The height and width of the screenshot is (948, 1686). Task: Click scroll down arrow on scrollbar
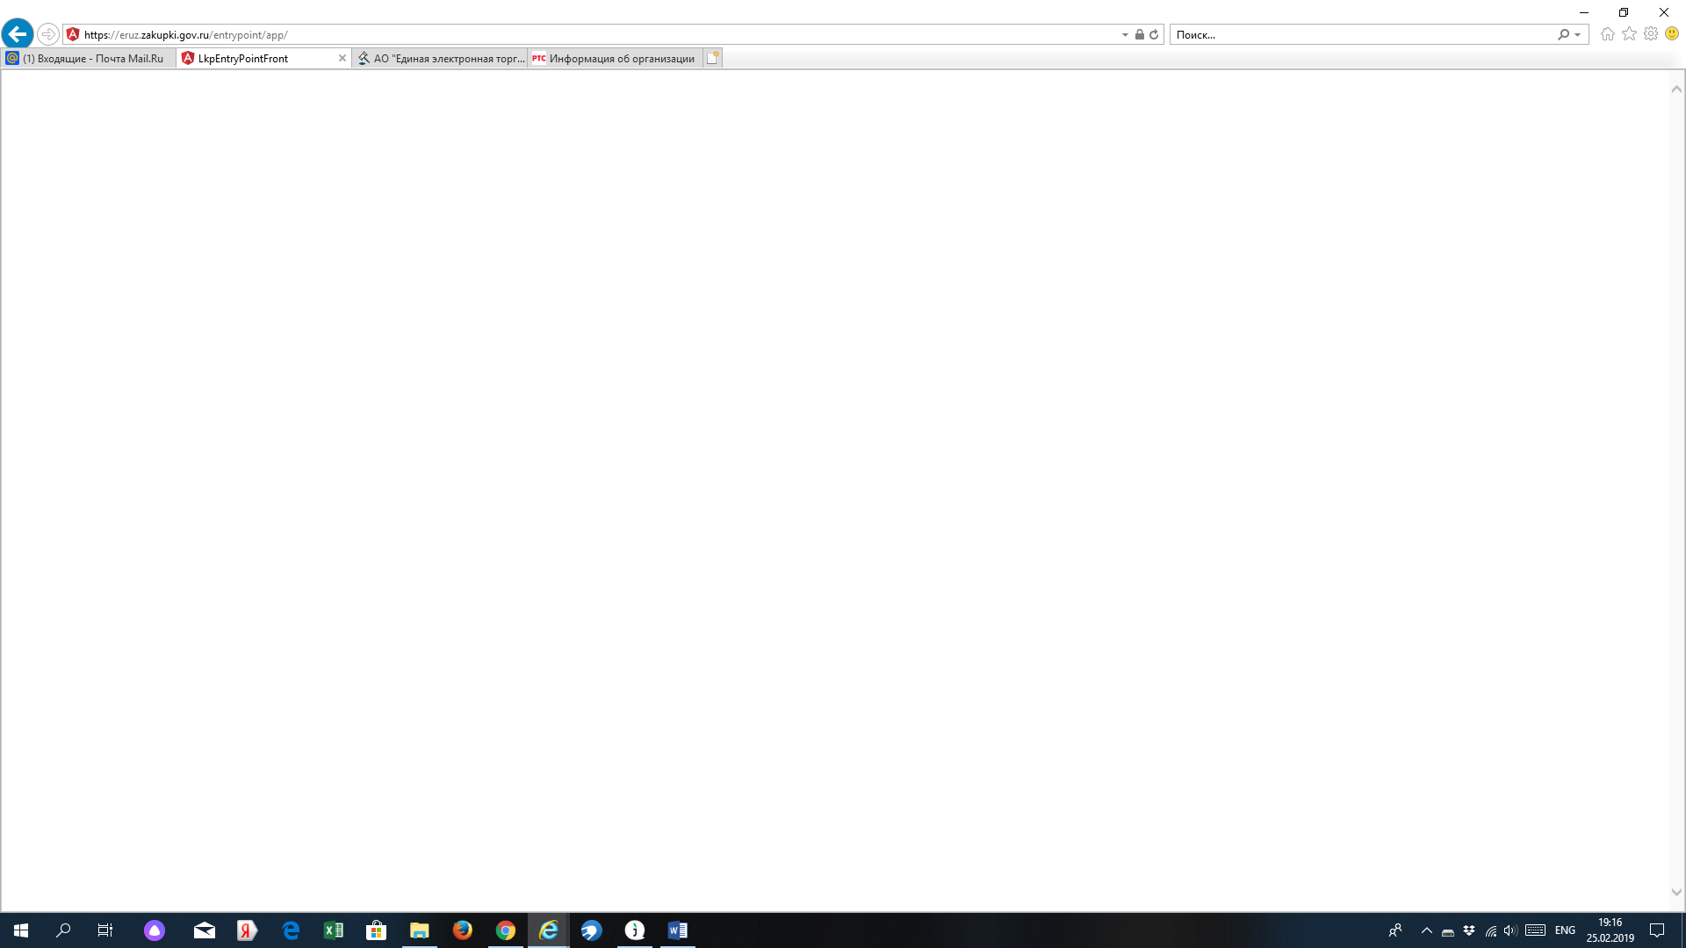[x=1676, y=892]
